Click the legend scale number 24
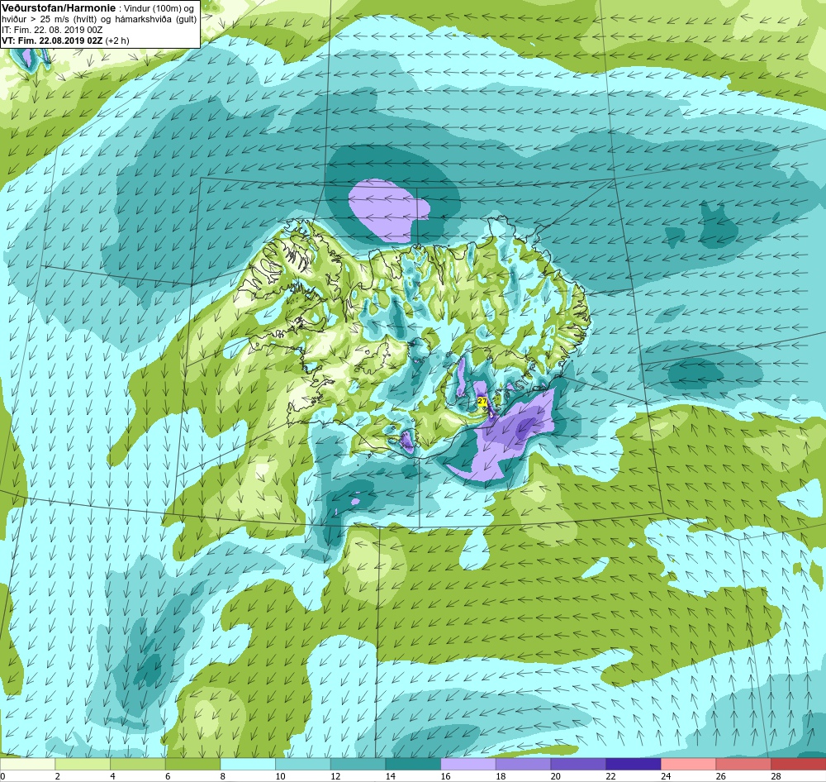The image size is (826, 782). [x=666, y=776]
